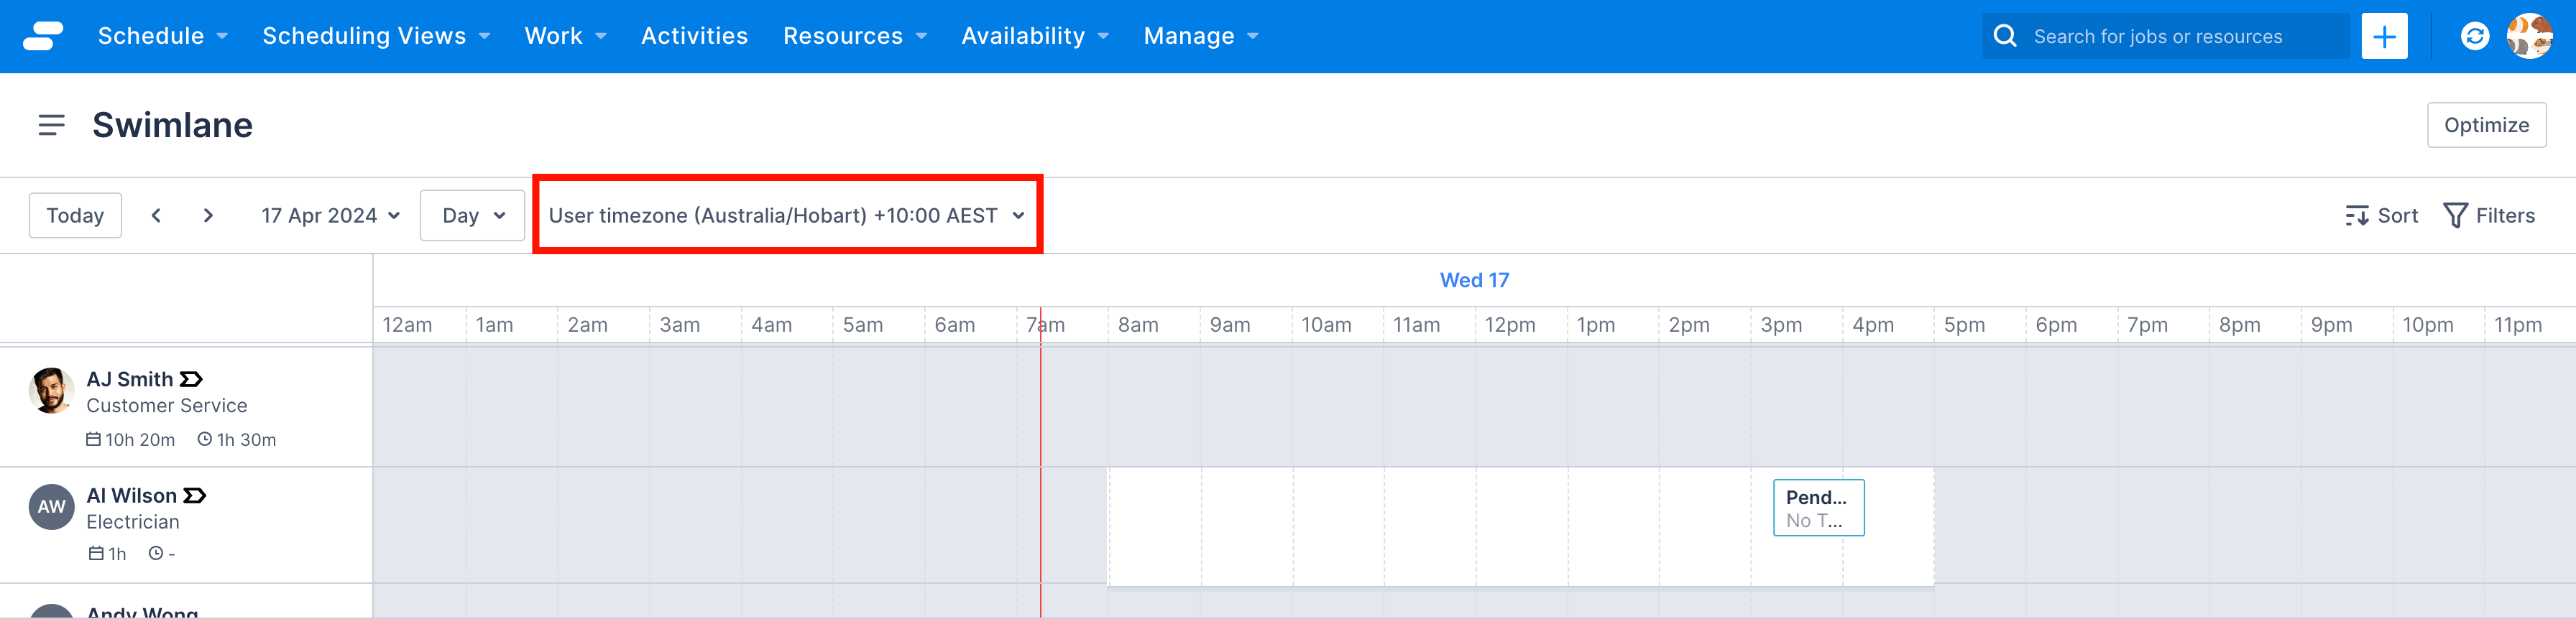
Task: Jump to Today
Action: 75,215
